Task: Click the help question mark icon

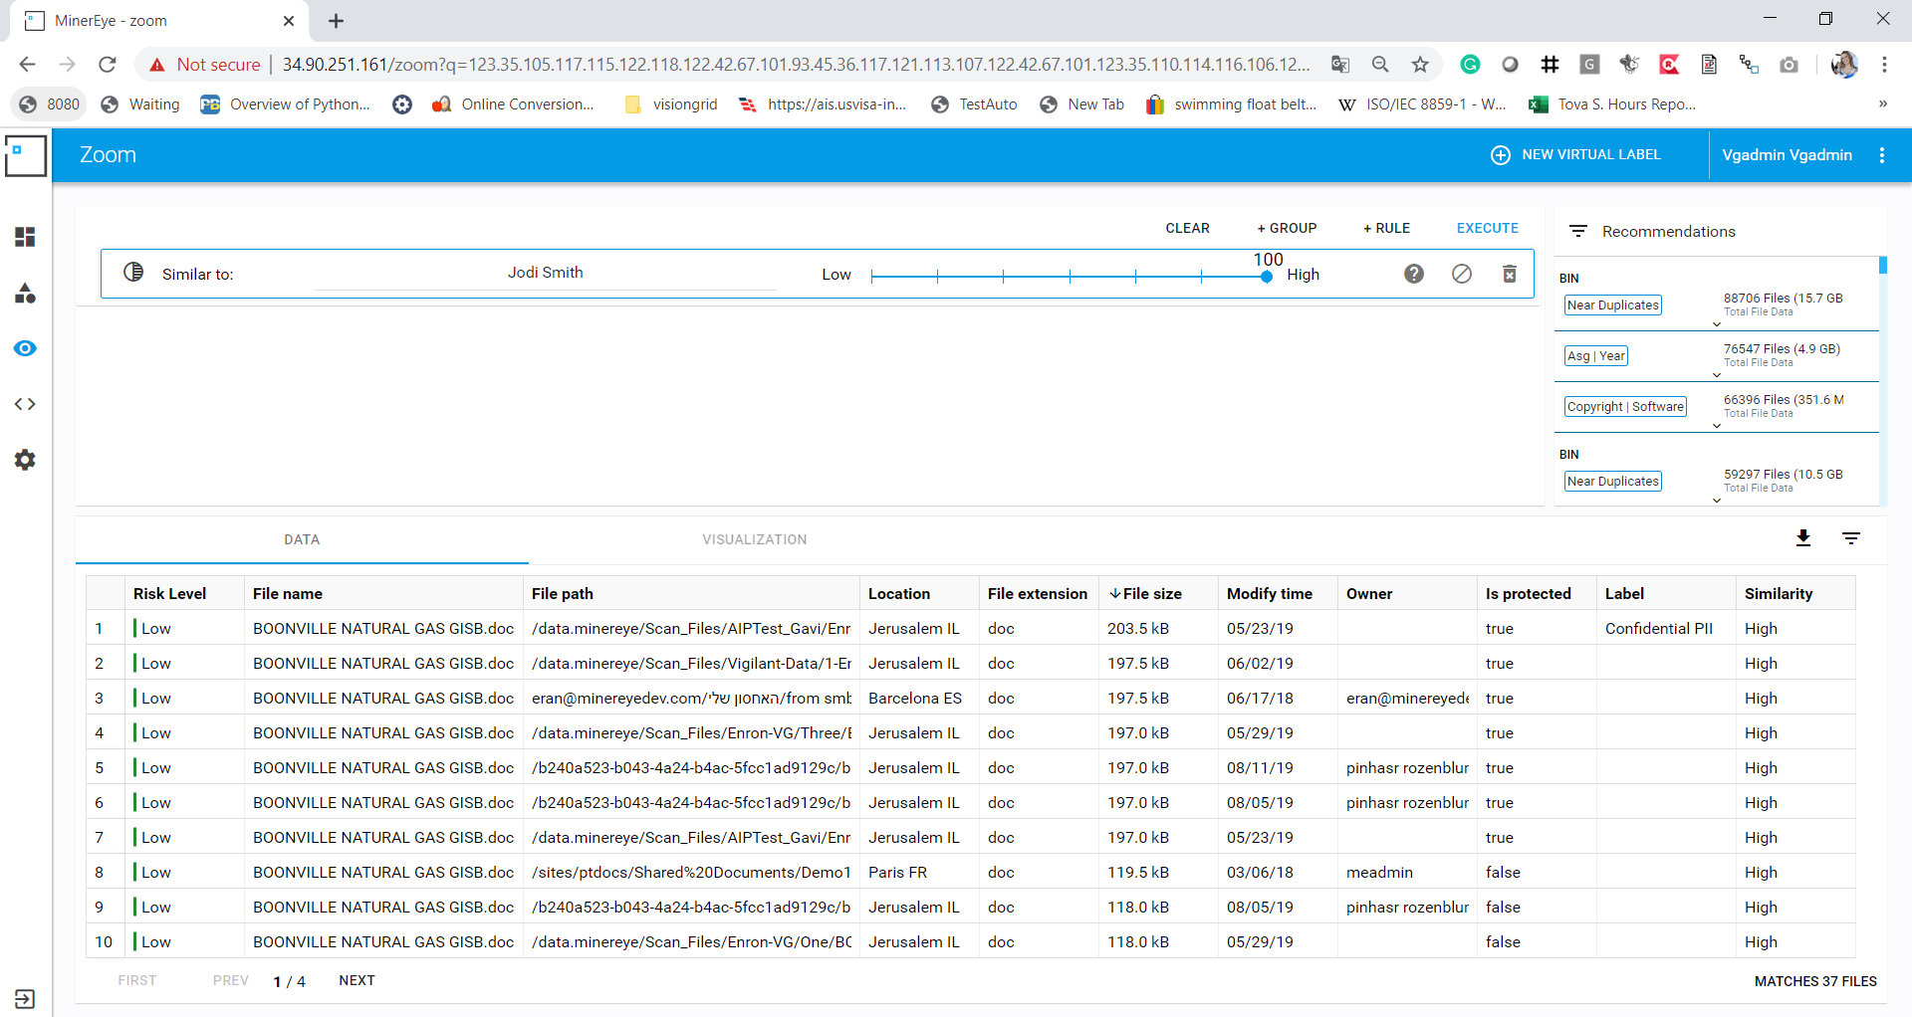Action: coord(1413,274)
